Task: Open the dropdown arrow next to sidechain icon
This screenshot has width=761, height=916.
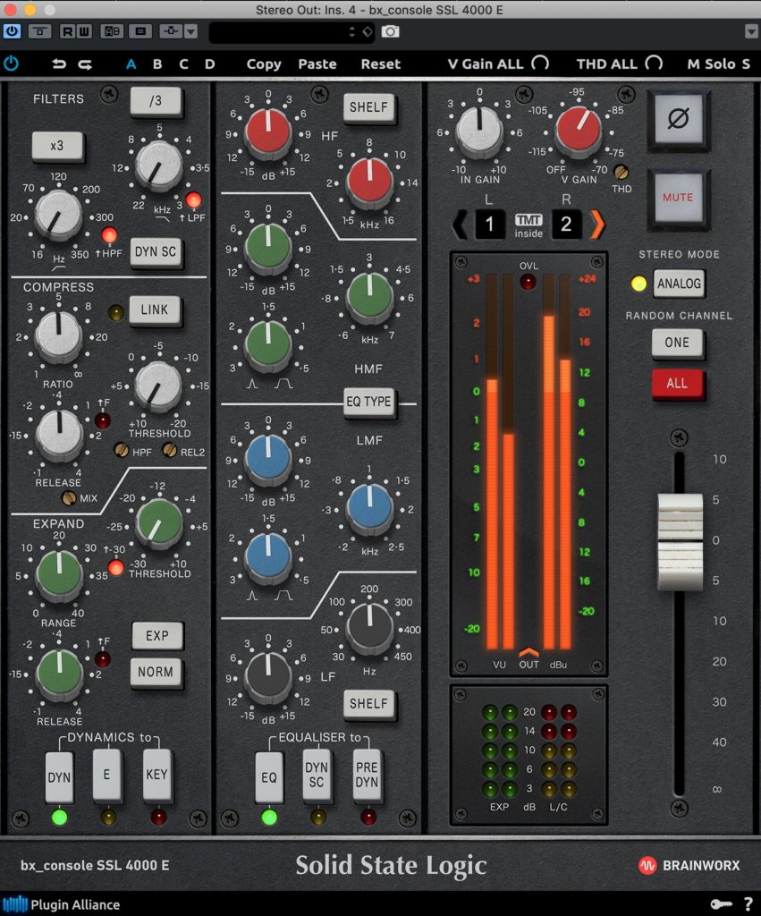Action: coord(191,31)
